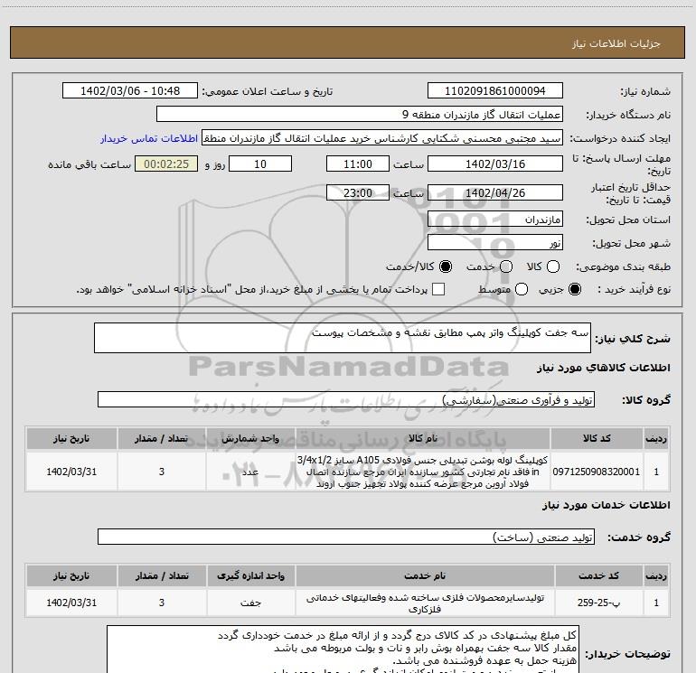Click the days remaining field showing 10
This screenshot has width=696, height=673.
(260, 164)
